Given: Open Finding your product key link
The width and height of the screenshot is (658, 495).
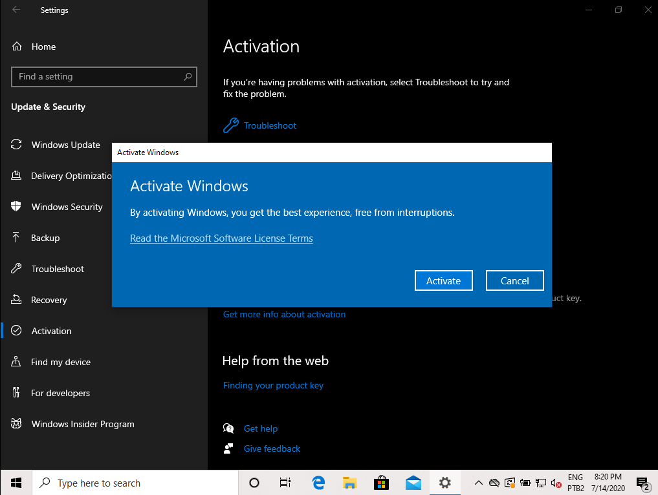Looking at the screenshot, I should tap(273, 385).
